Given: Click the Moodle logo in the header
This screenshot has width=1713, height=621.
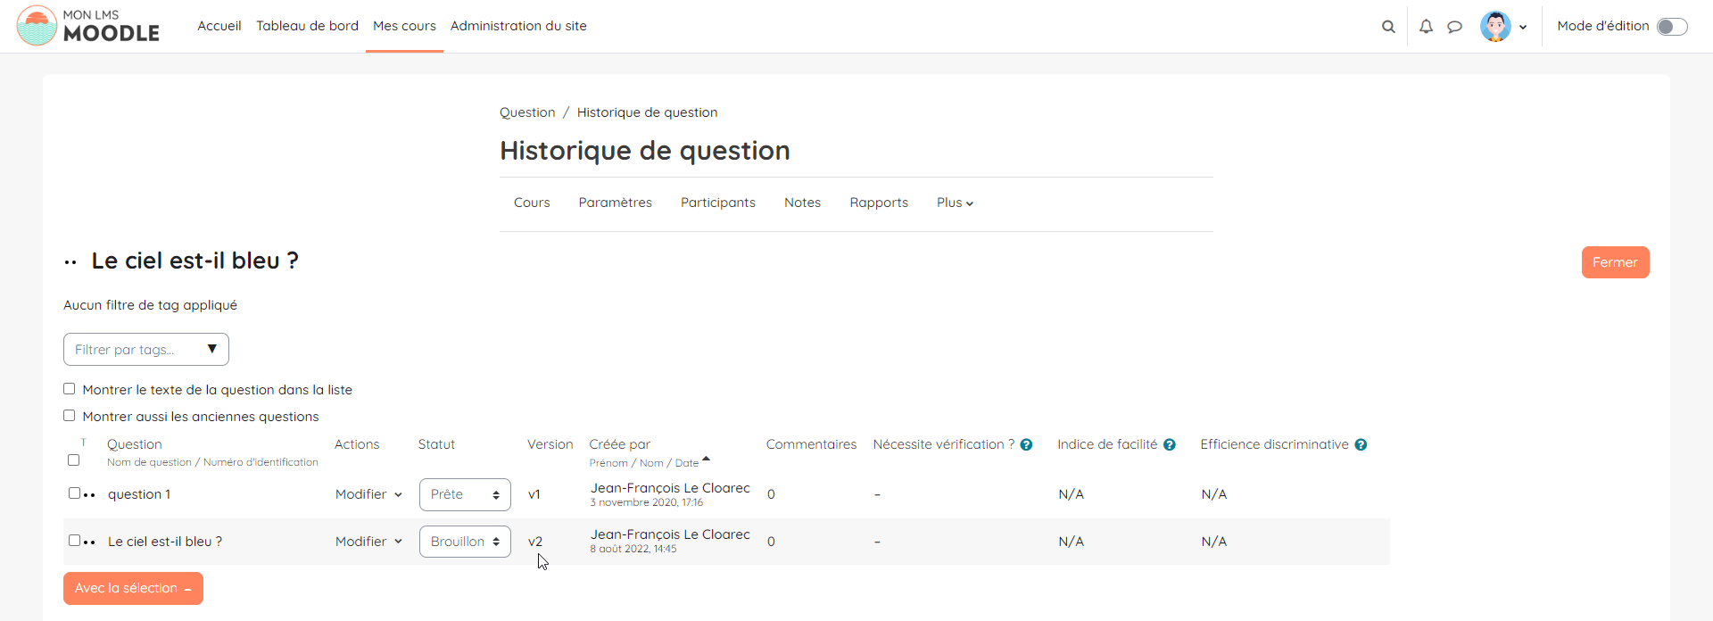Looking at the screenshot, I should coord(87,26).
